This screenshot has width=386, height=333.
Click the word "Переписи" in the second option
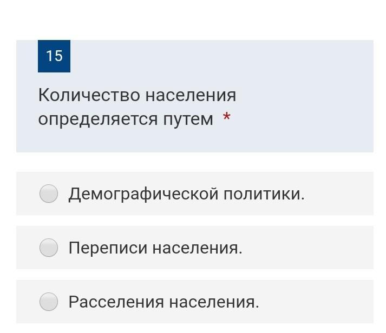107,248
